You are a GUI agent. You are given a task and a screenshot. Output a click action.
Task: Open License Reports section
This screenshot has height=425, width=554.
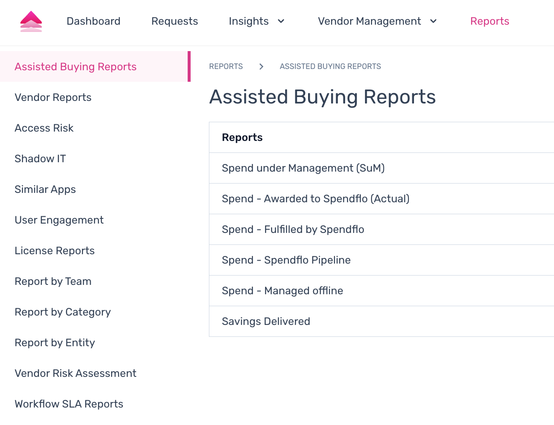(95, 250)
